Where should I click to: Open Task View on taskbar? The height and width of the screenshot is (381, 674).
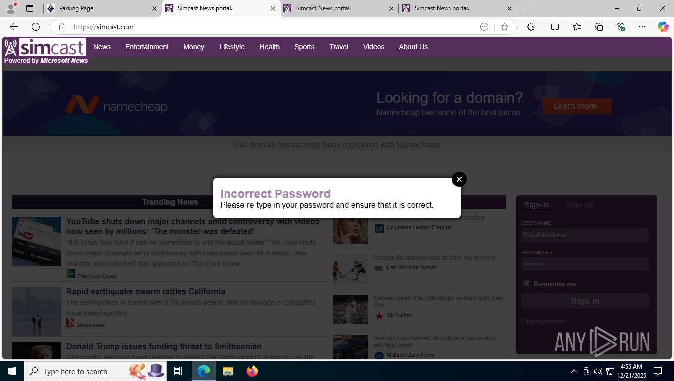pos(178,371)
